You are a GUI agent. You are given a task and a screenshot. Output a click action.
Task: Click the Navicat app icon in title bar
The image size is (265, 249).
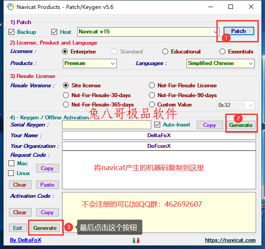click(10, 7)
